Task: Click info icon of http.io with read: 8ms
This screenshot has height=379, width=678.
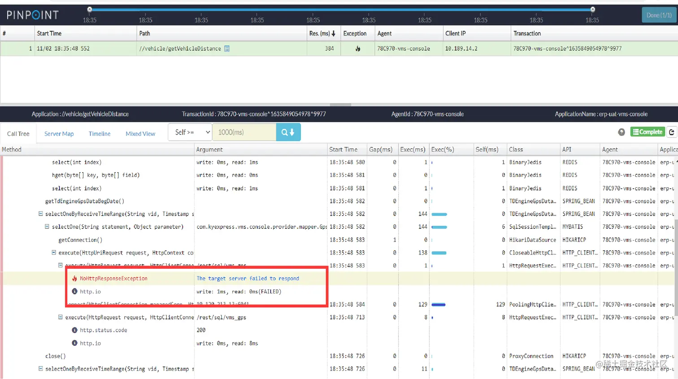Action: (75, 343)
